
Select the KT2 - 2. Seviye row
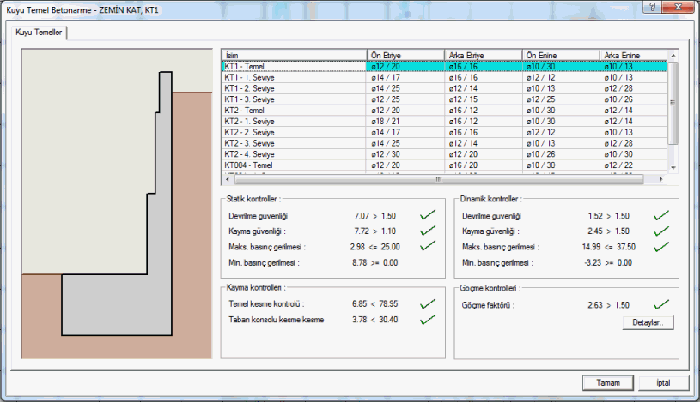pos(445,132)
